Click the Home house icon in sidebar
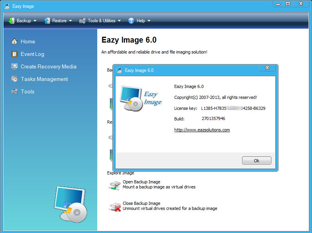Viewport: 312px width, 233px height. pyautogui.click(x=14, y=41)
